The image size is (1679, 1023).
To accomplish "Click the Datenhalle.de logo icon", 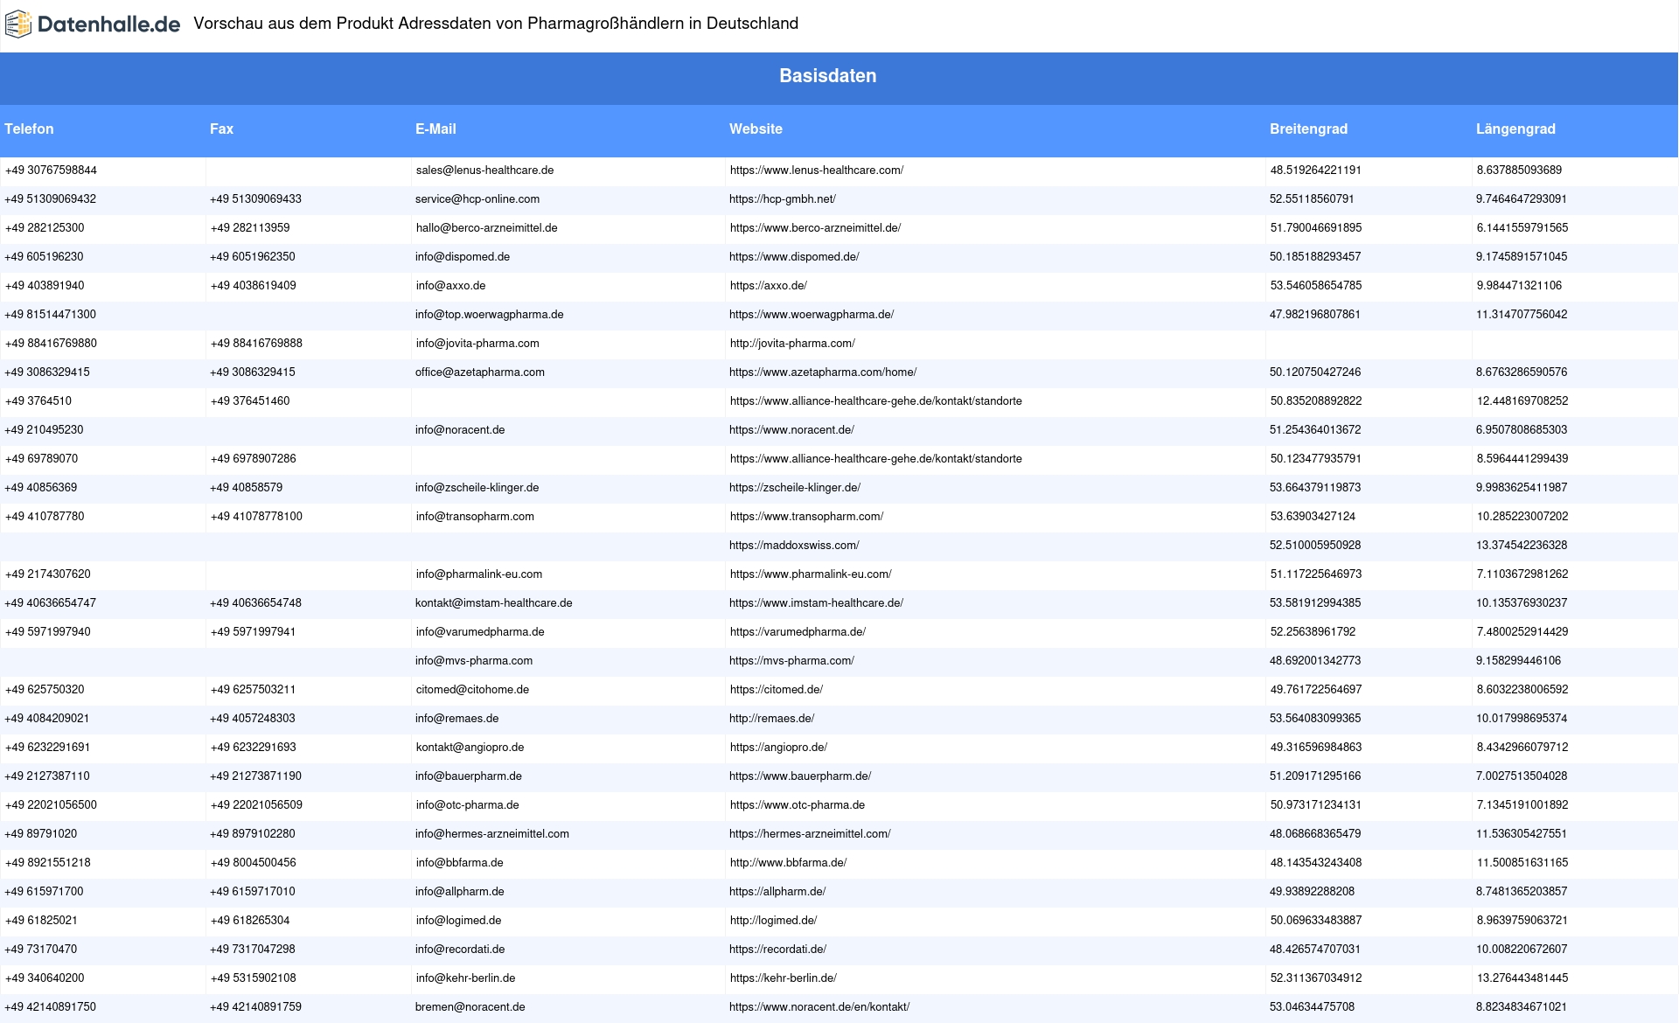I will 18,24.
